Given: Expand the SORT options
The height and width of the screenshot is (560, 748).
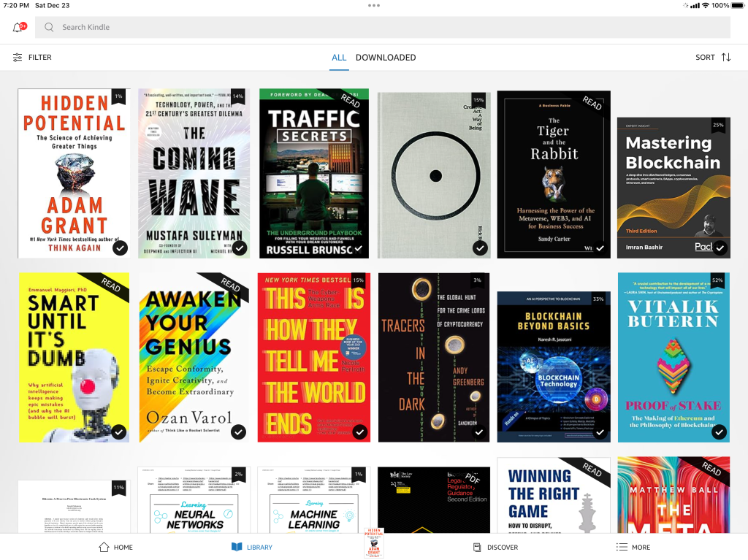Looking at the screenshot, I should click(705, 57).
